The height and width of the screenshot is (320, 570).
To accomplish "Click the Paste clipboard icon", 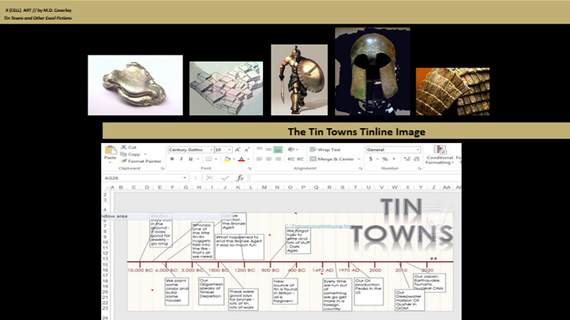I will [110, 150].
